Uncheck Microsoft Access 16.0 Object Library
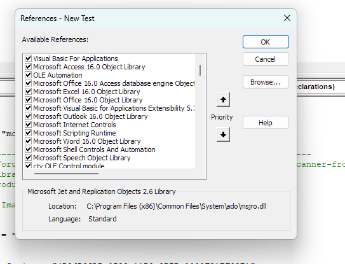The image size is (345, 264). pyautogui.click(x=28, y=67)
